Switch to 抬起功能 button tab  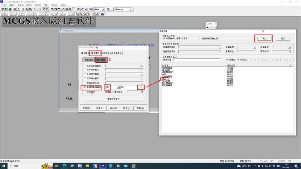click(89, 60)
